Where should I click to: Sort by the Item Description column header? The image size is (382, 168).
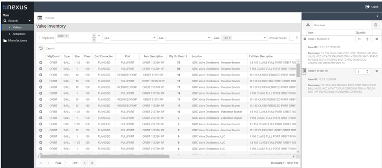(153, 56)
